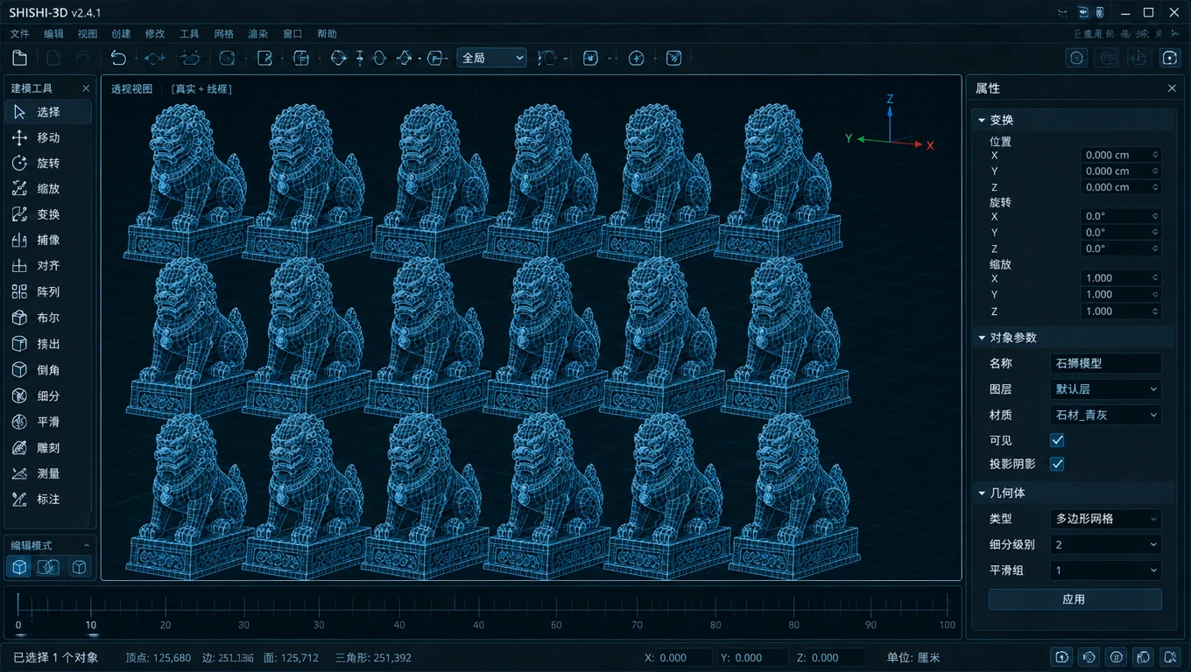Click the 应用 apply button
This screenshot has width=1191, height=672.
coord(1075,599)
